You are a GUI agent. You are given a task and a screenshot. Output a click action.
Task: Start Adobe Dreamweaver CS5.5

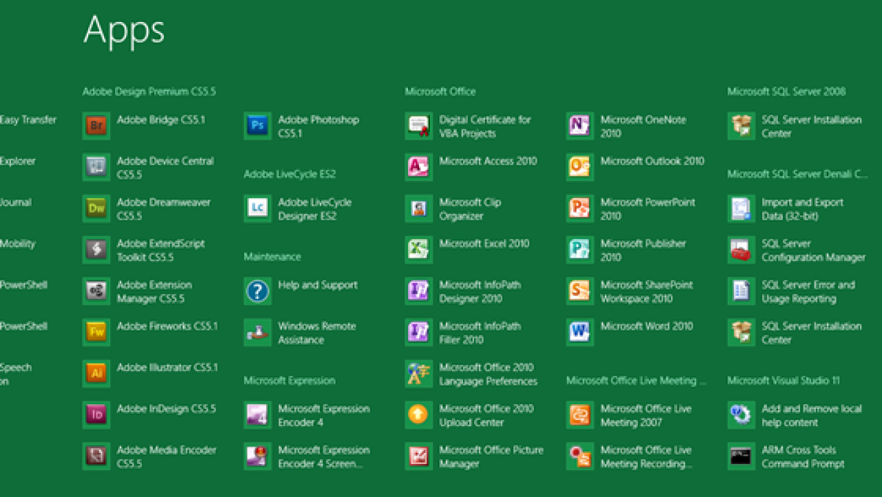tap(147, 209)
